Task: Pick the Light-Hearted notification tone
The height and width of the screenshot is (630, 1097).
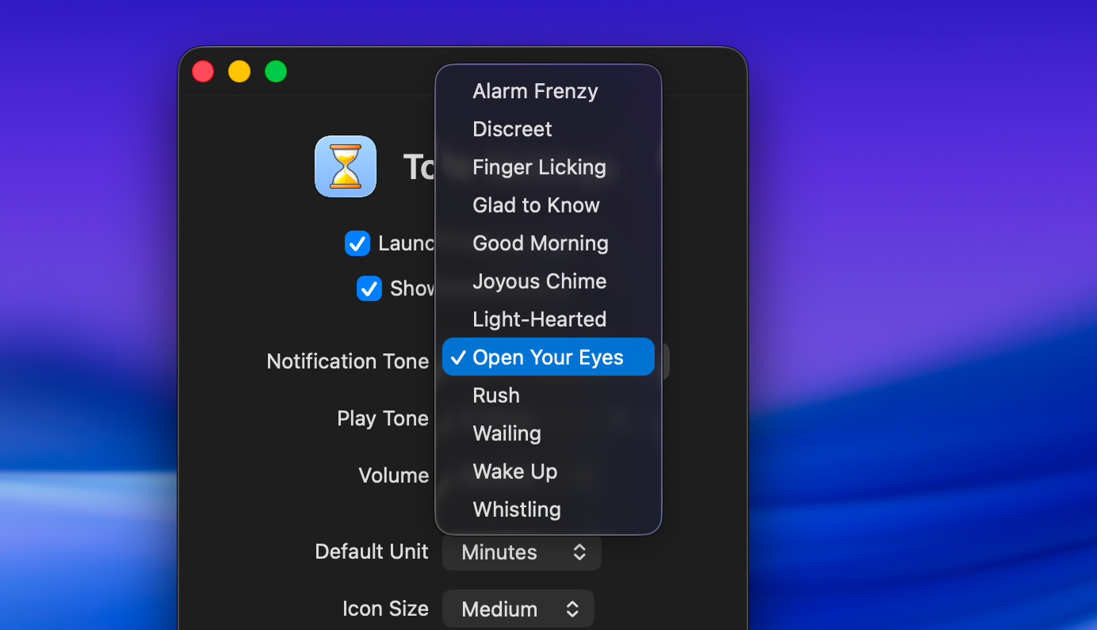Action: pyautogui.click(x=539, y=319)
